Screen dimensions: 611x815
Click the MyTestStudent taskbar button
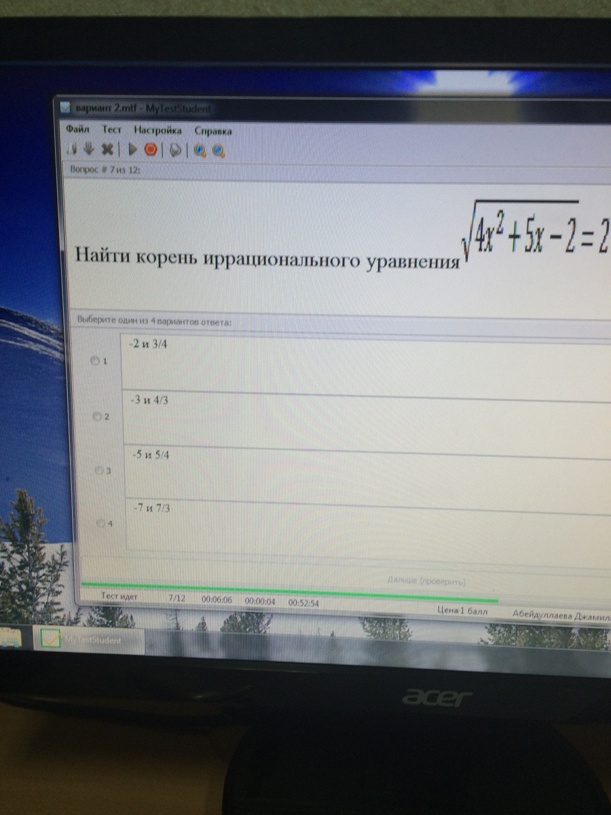(x=90, y=639)
